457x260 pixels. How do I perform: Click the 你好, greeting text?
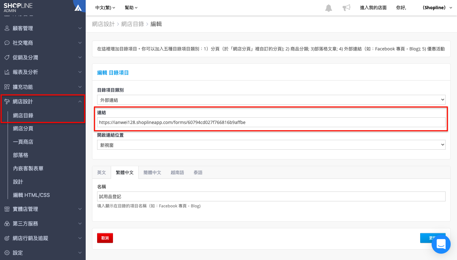(x=401, y=8)
